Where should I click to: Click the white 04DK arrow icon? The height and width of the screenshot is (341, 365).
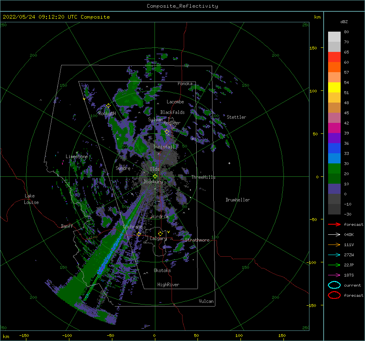[334, 235]
